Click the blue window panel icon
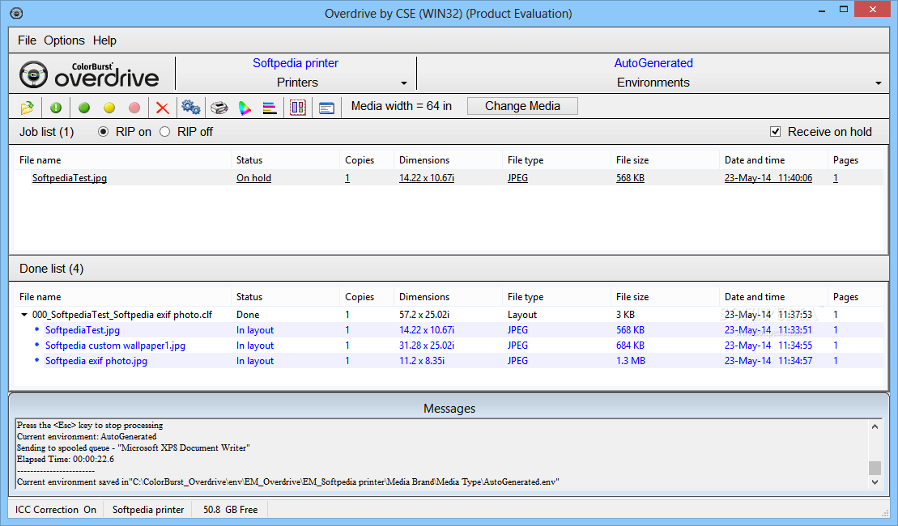Image resolution: width=898 pixels, height=526 pixels. click(326, 108)
